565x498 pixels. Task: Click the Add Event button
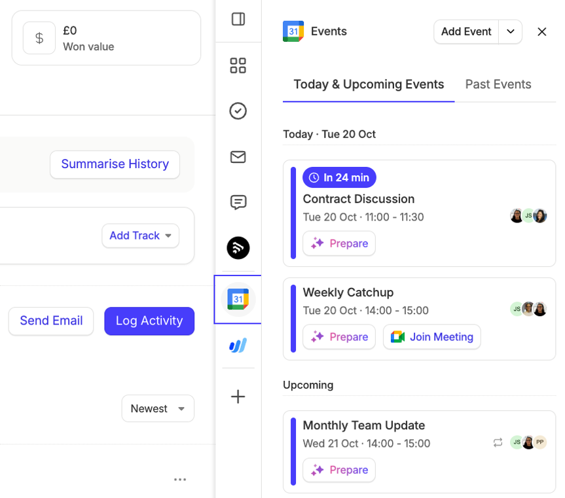point(466,31)
